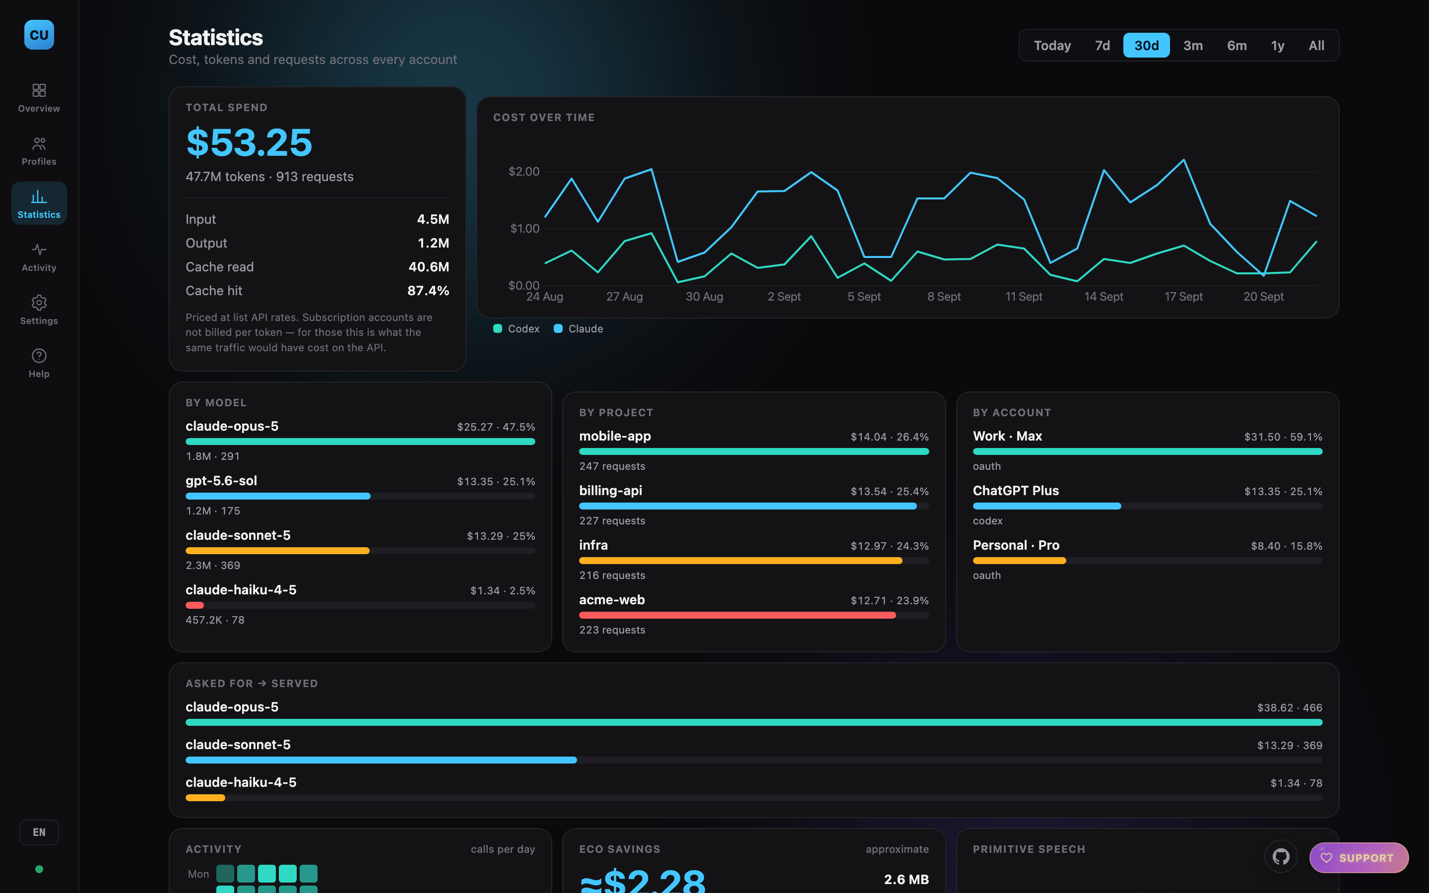Viewport: 1429px width, 893px height.
Task: Select the 6m time range
Action: (x=1236, y=46)
